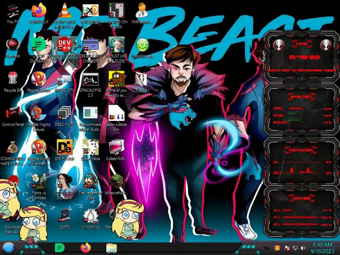Select the some of you need to ac... dog icon
Screen dimensions: 340x255
click(117, 85)
